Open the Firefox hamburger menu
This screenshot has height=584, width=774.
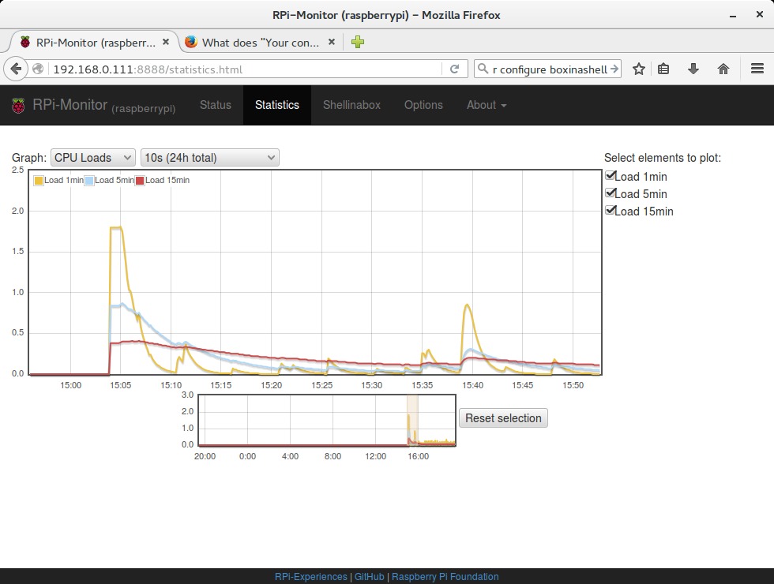click(756, 69)
